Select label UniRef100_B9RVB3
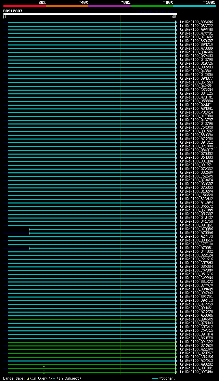The width and height of the screenshot is (219, 381). point(196,67)
